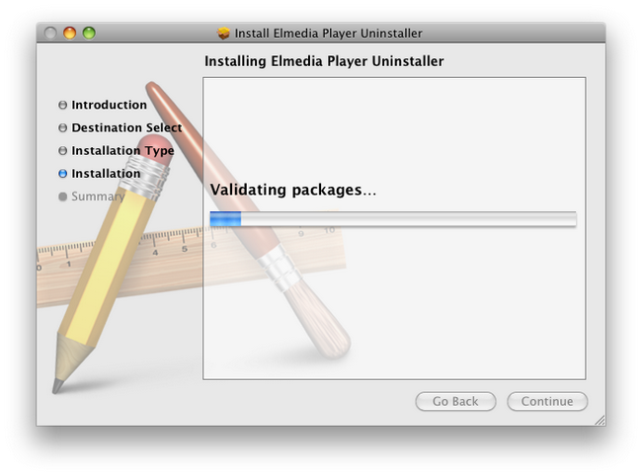Viewport: 642px width, 476px height.
Task: Zoom the window with the green button
Action: [x=89, y=33]
